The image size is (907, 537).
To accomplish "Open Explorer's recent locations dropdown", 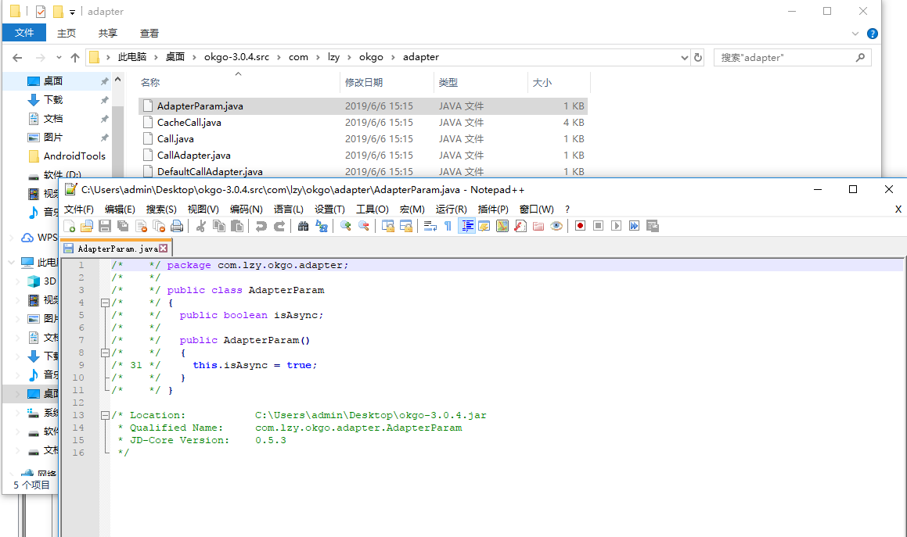I will tap(59, 57).
